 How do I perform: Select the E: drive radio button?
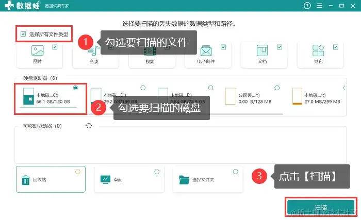(x=210, y=88)
